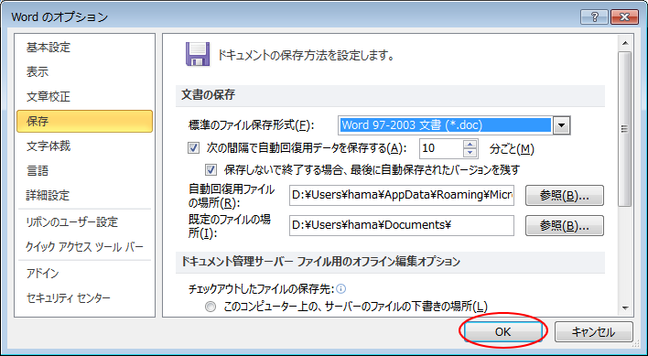
Task: Expand the 標準のファイル保存形式 dropdown arrow
Action: [x=561, y=125]
